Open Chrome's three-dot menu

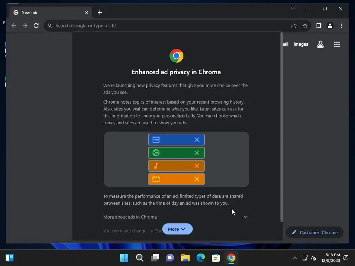coord(341,26)
